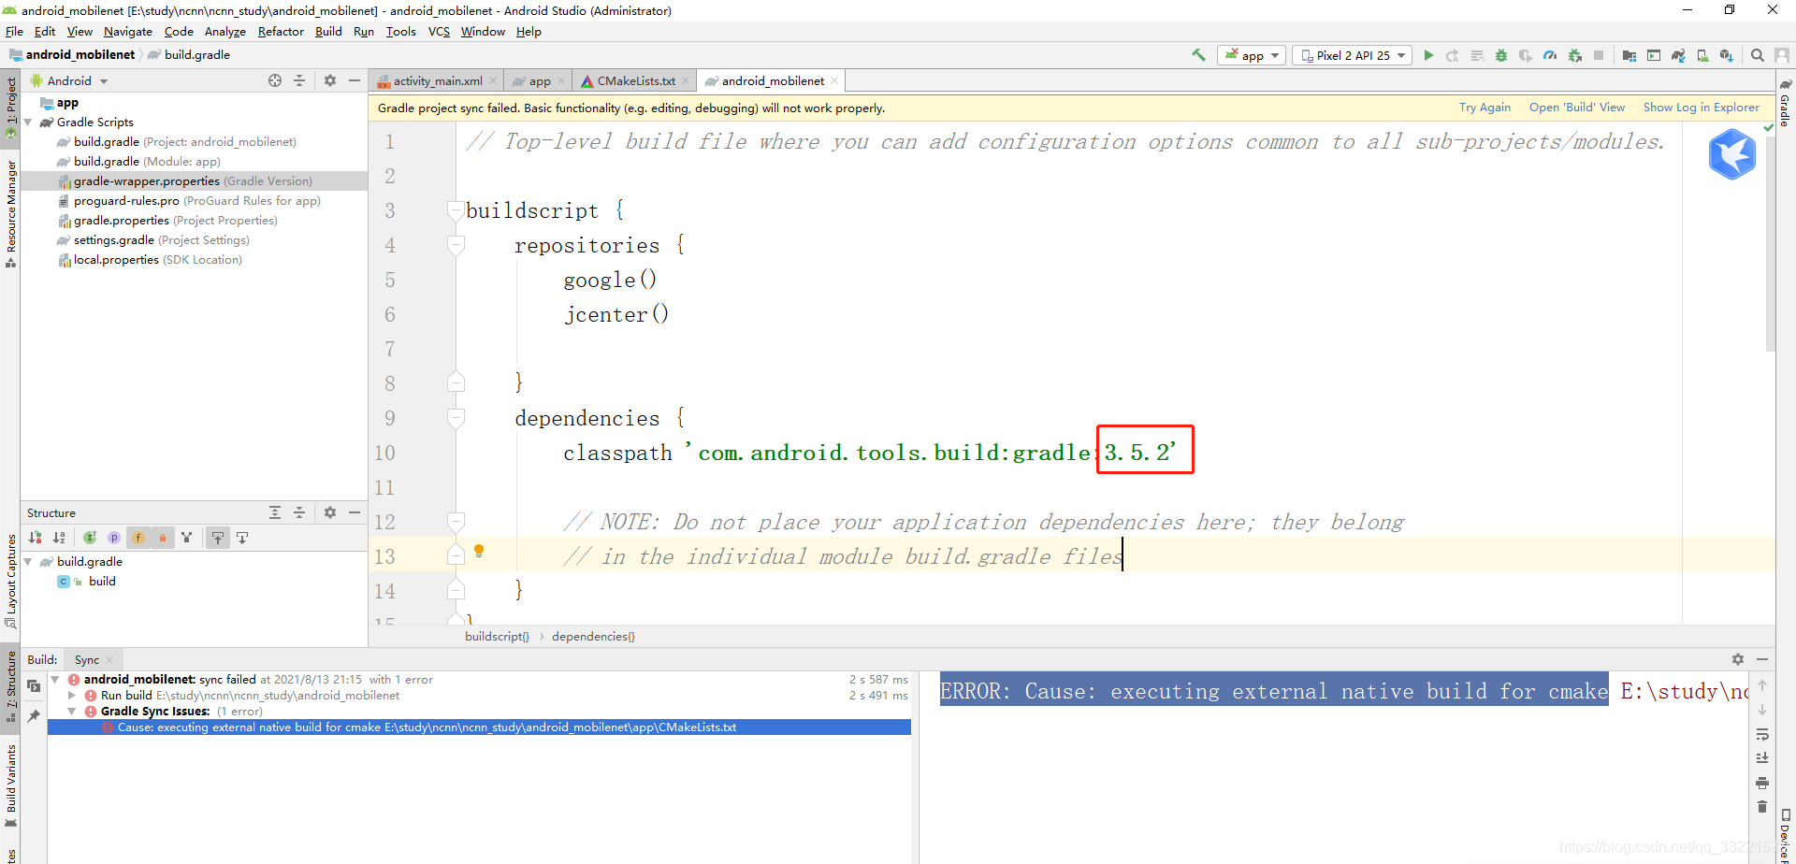Switch to activity_main.xml tab
This screenshot has height=864, width=1796.
437,81
